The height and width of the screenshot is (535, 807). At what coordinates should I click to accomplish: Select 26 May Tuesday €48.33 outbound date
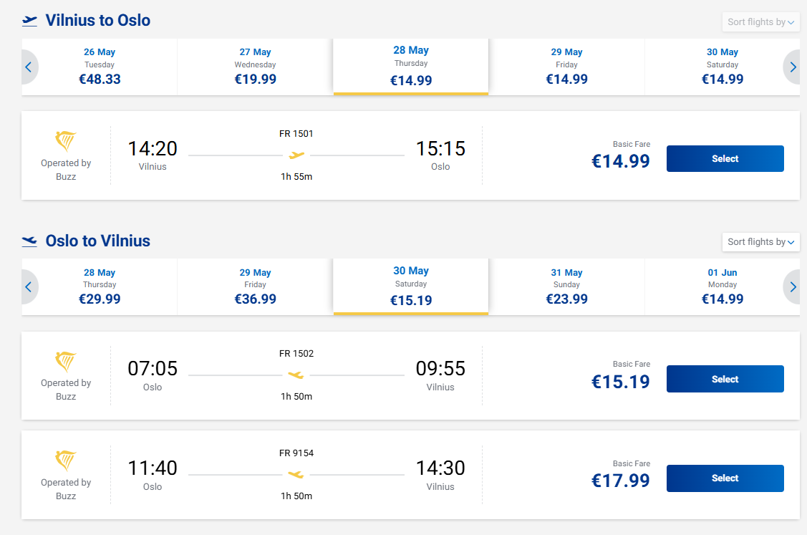tap(100, 67)
